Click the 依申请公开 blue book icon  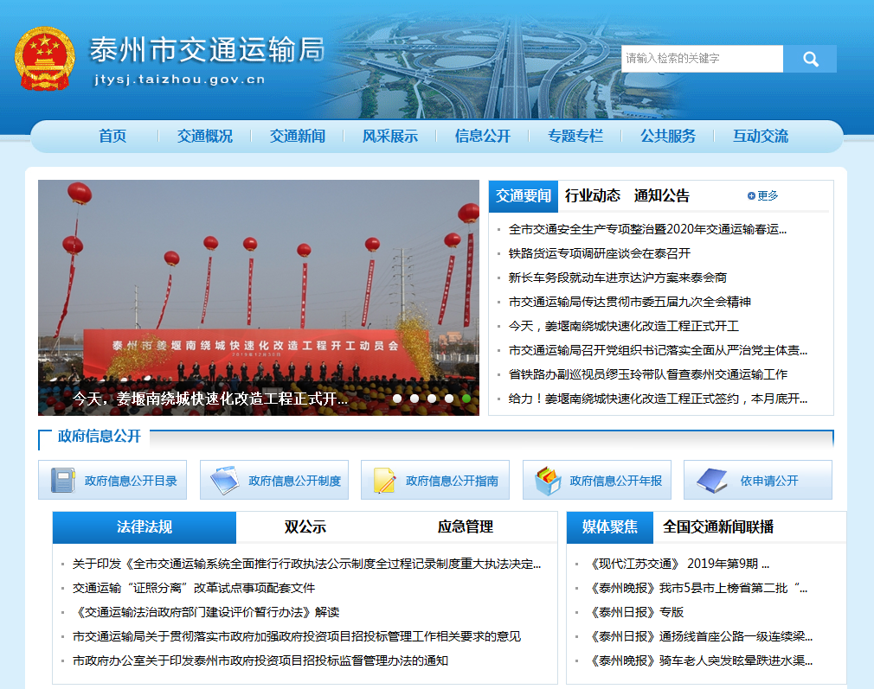[x=711, y=481]
